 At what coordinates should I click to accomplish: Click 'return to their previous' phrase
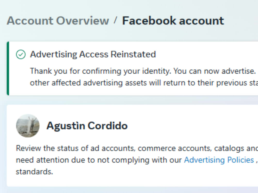[x=205, y=83]
